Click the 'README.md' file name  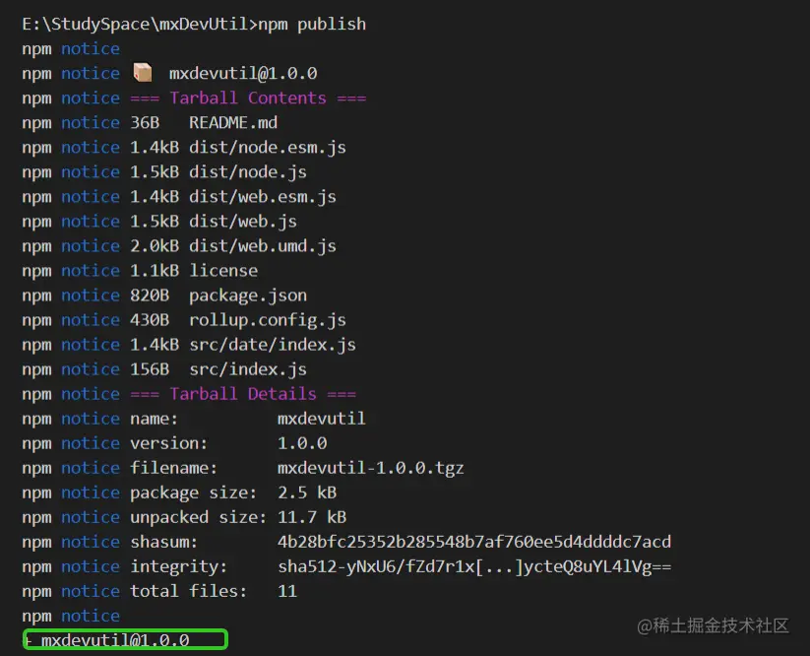[x=233, y=123]
